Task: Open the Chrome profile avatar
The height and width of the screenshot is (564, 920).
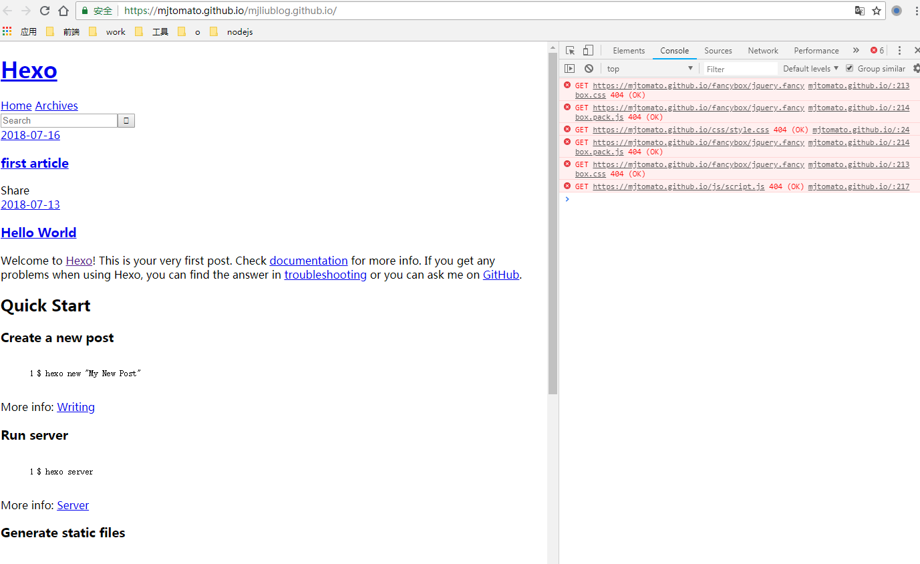Action: click(895, 11)
